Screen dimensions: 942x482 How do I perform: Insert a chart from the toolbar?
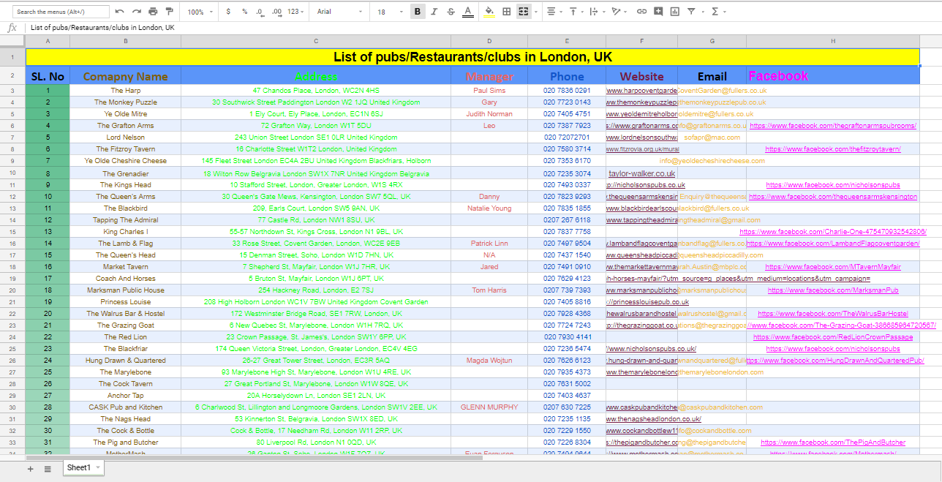click(674, 11)
